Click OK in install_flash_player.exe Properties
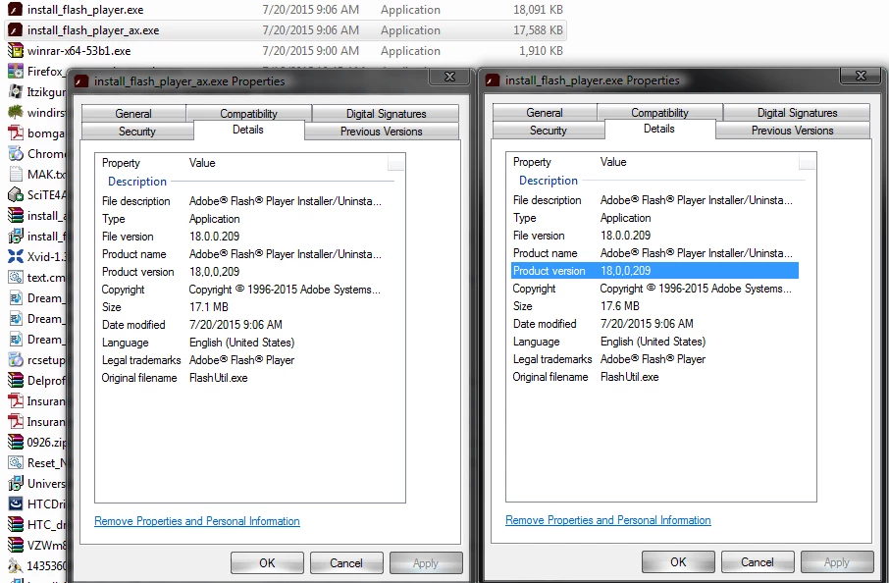 [x=678, y=562]
